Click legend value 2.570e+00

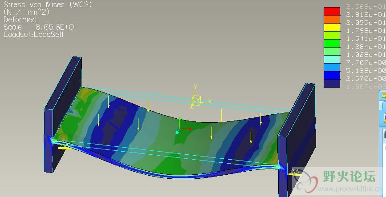pyautogui.click(x=366, y=78)
